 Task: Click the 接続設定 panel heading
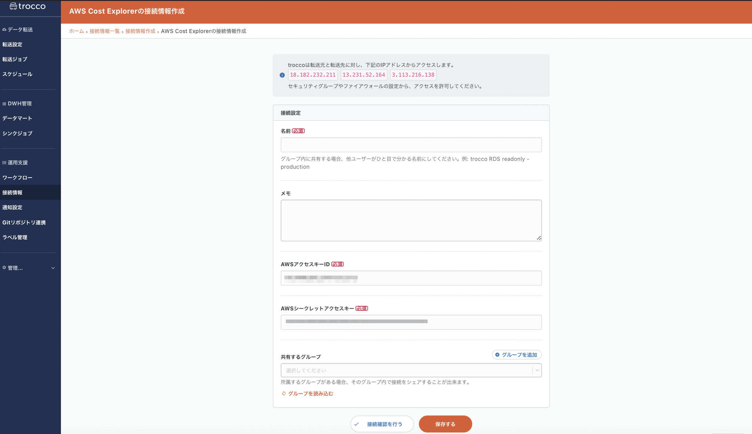coord(290,113)
